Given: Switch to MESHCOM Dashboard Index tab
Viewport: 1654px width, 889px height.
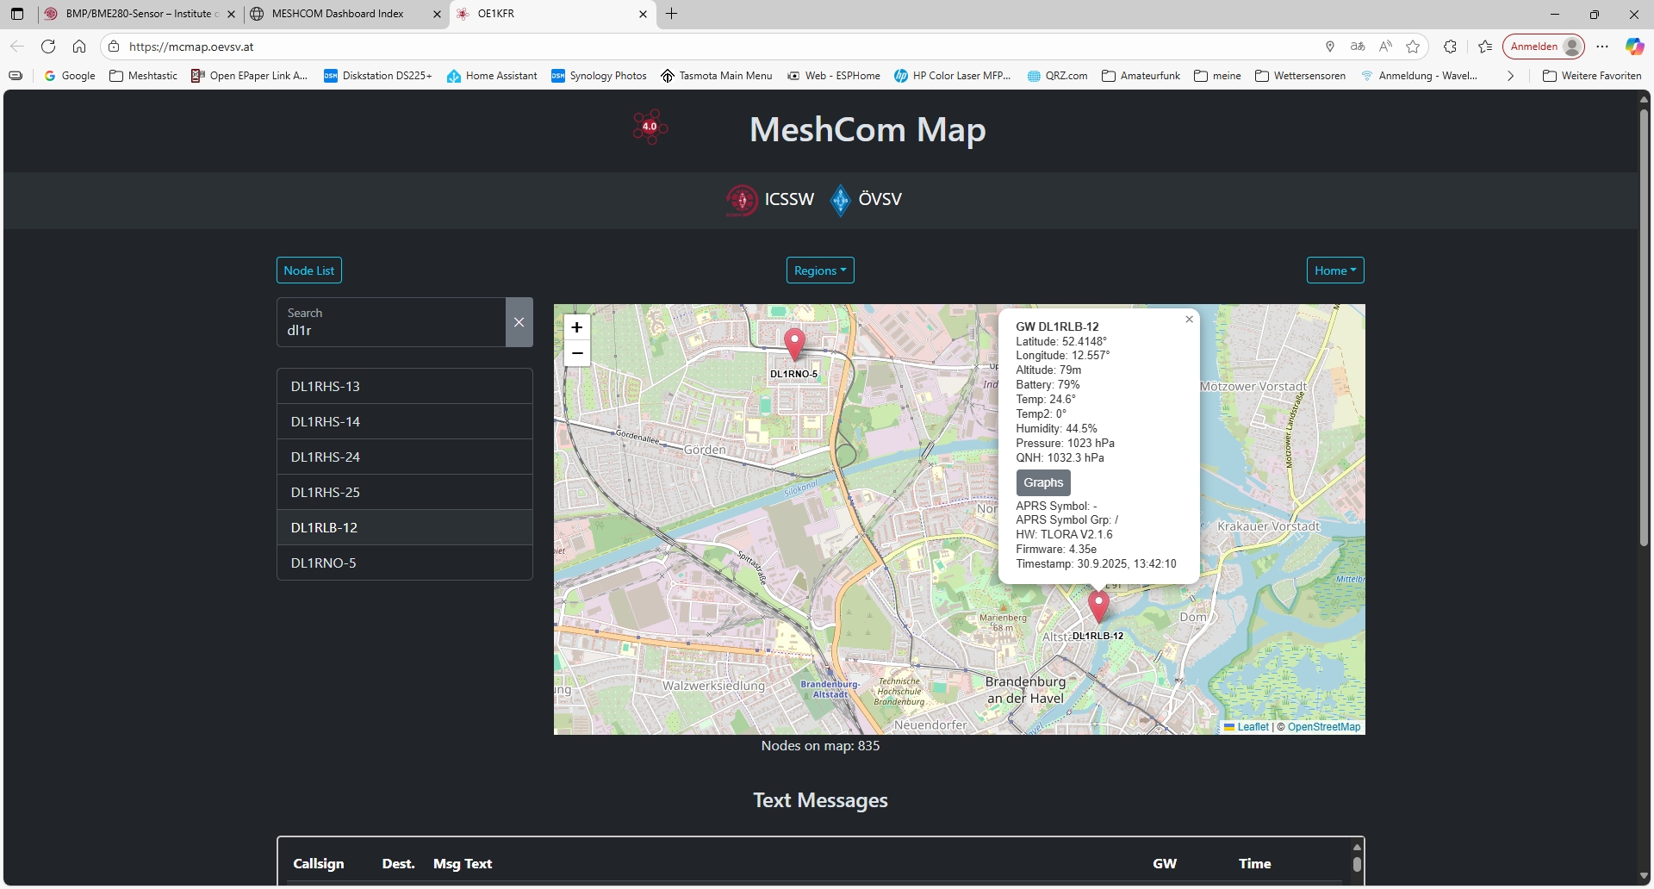Looking at the screenshot, I should 337,14.
